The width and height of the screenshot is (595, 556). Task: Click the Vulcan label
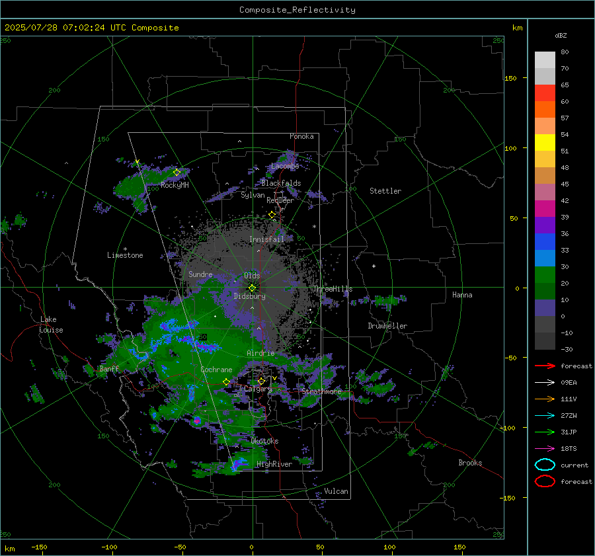(337, 491)
